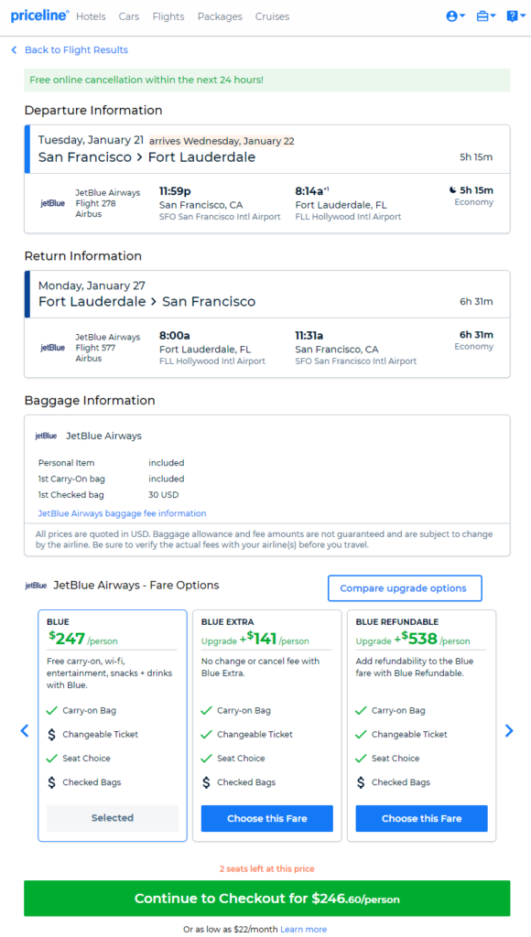
Task: Choose the Blue Refundable fare
Action: 421,819
